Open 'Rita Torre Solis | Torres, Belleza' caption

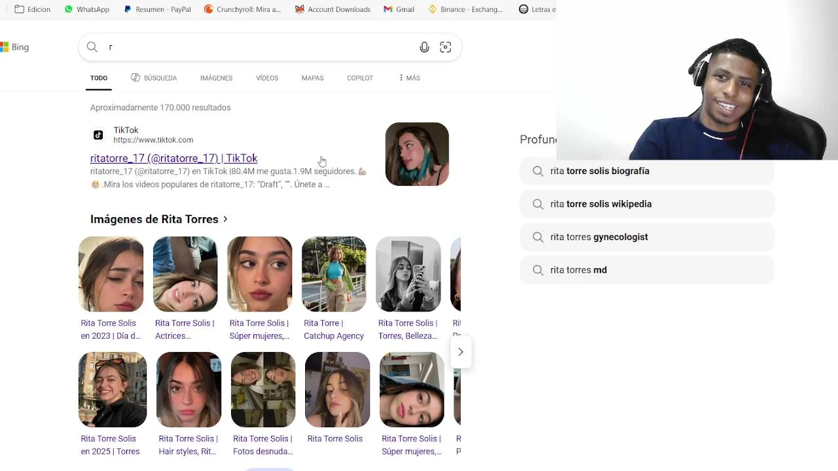pos(408,330)
